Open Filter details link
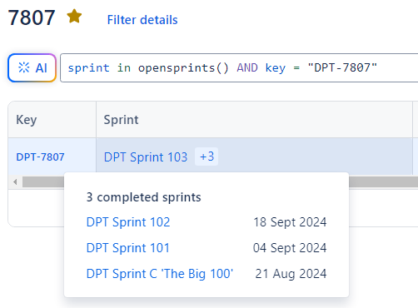 pos(142,20)
